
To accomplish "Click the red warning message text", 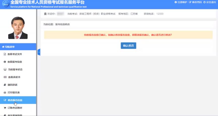I will tap(128, 35).
